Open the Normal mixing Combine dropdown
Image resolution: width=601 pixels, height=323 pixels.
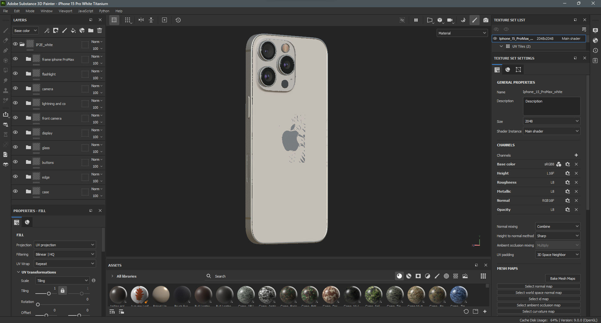[x=558, y=227]
